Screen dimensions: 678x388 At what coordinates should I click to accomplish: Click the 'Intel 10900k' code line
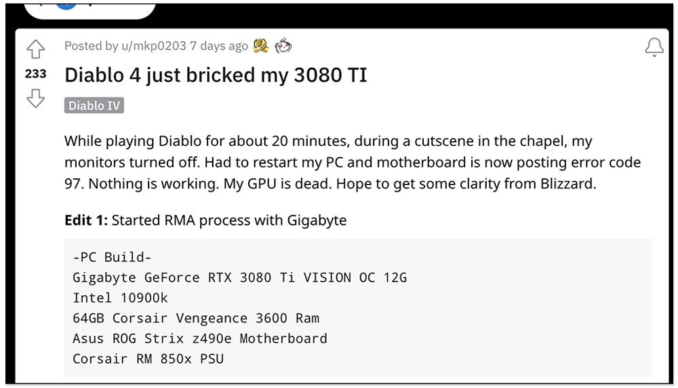(x=120, y=298)
